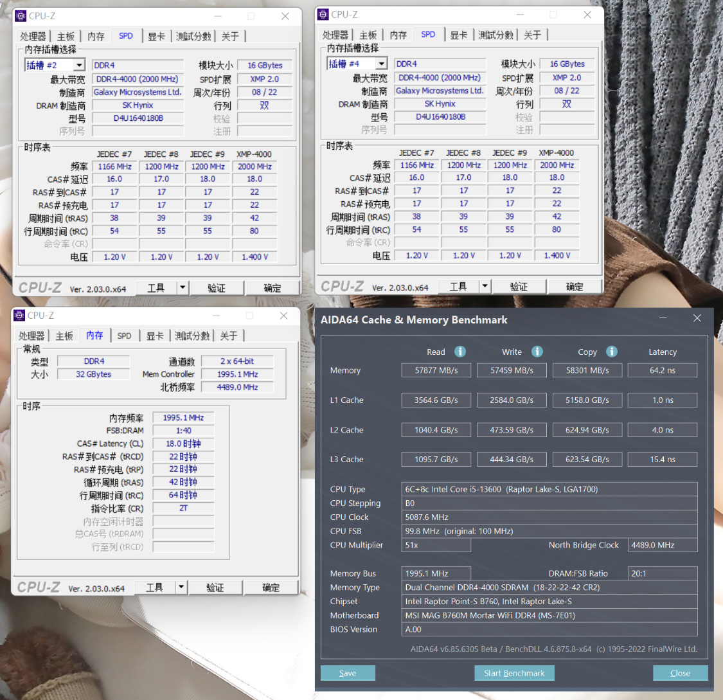Image resolution: width=723 pixels, height=700 pixels.
Task: Expand the 工具 dropdown arrow in slot #2 window
Action: click(183, 288)
